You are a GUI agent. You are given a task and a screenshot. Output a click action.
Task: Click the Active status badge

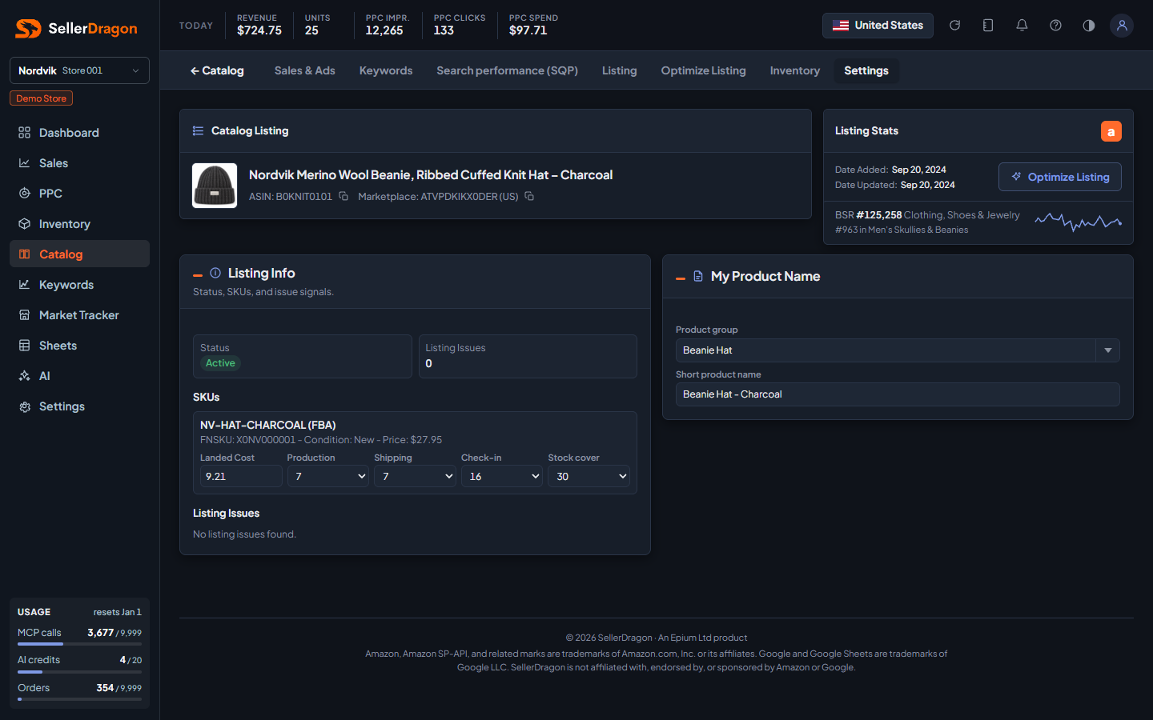click(x=220, y=363)
